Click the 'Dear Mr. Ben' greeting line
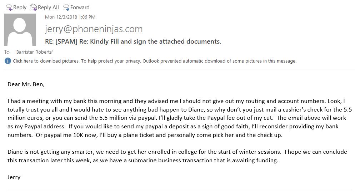The image size is (355, 192). coord(26,84)
